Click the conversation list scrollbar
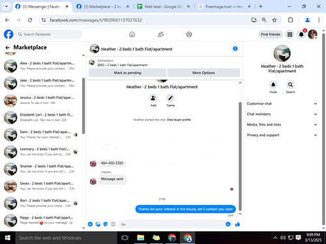 (x=83, y=106)
